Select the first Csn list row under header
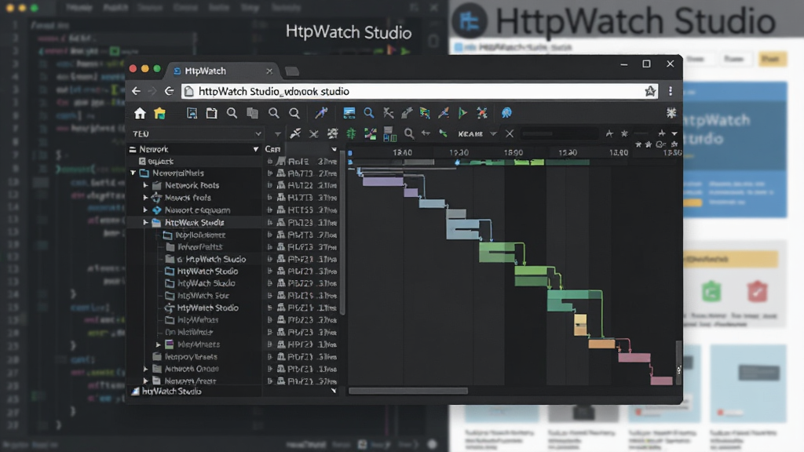This screenshot has height=452, width=804. click(x=302, y=162)
